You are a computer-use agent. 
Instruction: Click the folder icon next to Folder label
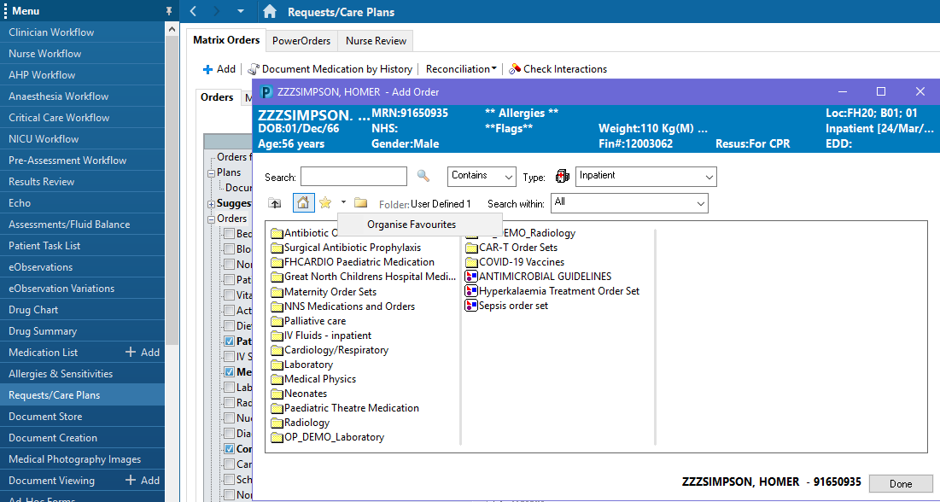360,202
